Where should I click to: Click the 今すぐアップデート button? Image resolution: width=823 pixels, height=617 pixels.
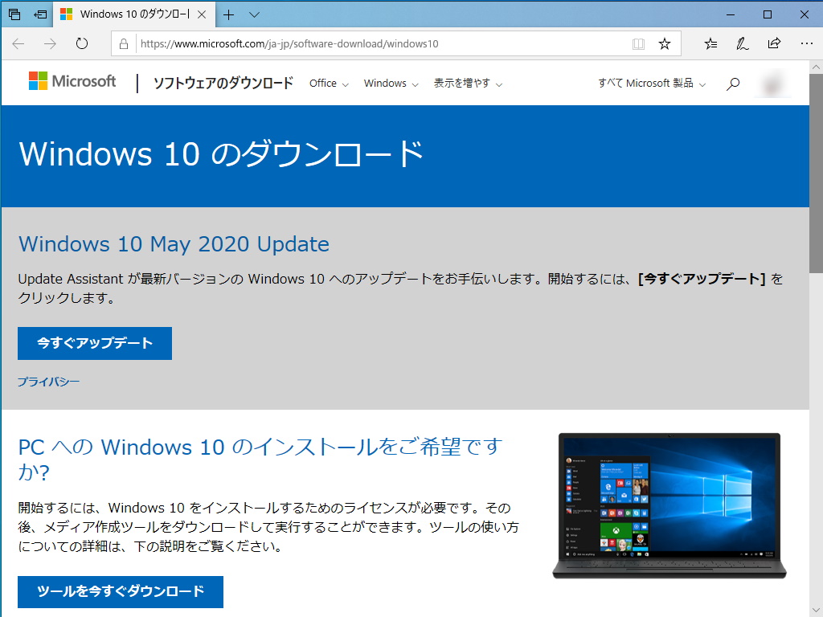coord(94,343)
